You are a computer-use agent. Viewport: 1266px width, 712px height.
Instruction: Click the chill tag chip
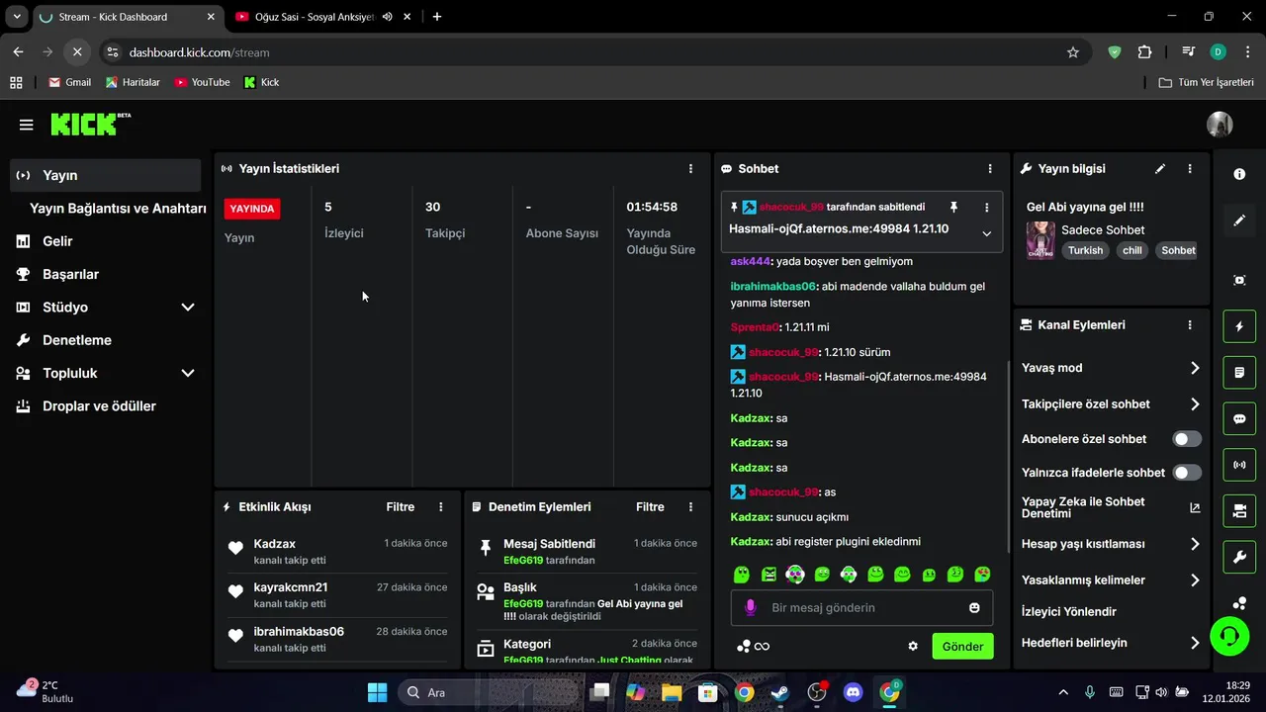[1132, 250]
